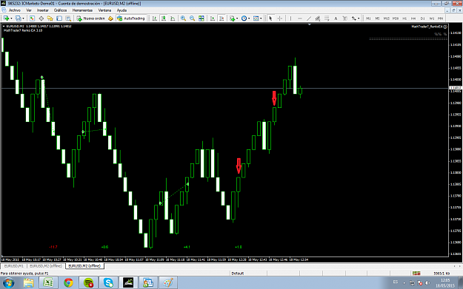
Task: Toggle the AutoTrading button
Action: 131,18
